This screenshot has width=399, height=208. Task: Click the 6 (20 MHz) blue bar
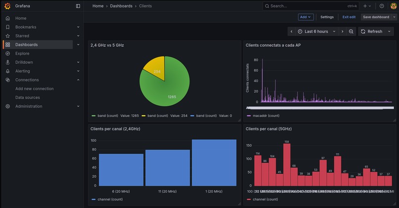121,169
